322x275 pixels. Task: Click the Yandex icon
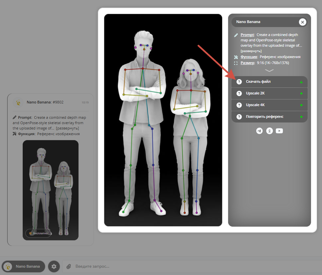(270, 131)
